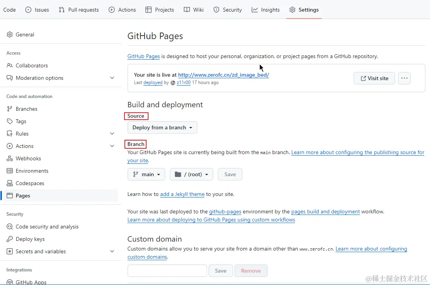This screenshot has height=285, width=430.
Task: View the Insights tab
Action: click(x=266, y=10)
